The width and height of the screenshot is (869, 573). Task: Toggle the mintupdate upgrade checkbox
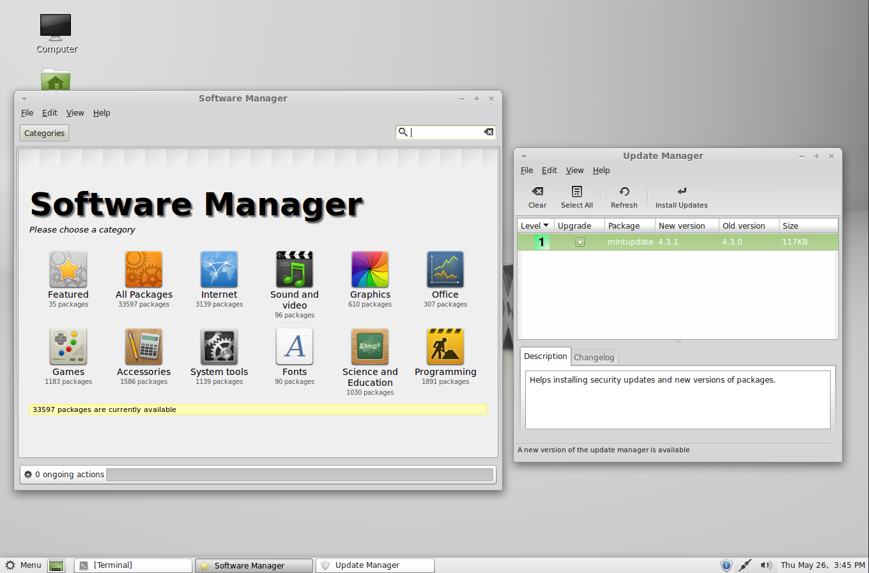(x=580, y=242)
